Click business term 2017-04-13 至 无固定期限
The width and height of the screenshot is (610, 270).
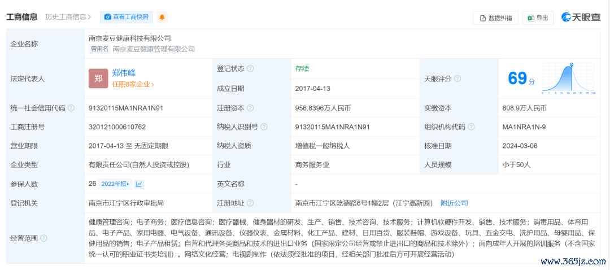pyautogui.click(x=128, y=146)
